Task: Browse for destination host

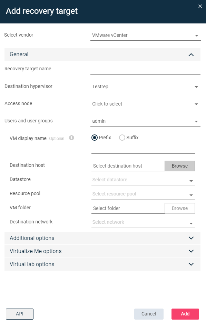Action: tap(180, 166)
